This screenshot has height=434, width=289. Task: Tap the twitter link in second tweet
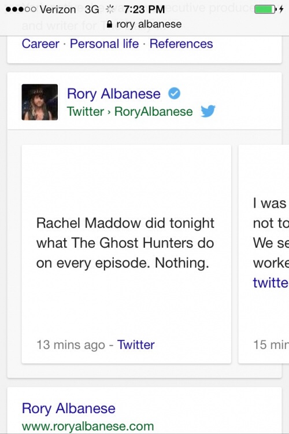point(271,282)
